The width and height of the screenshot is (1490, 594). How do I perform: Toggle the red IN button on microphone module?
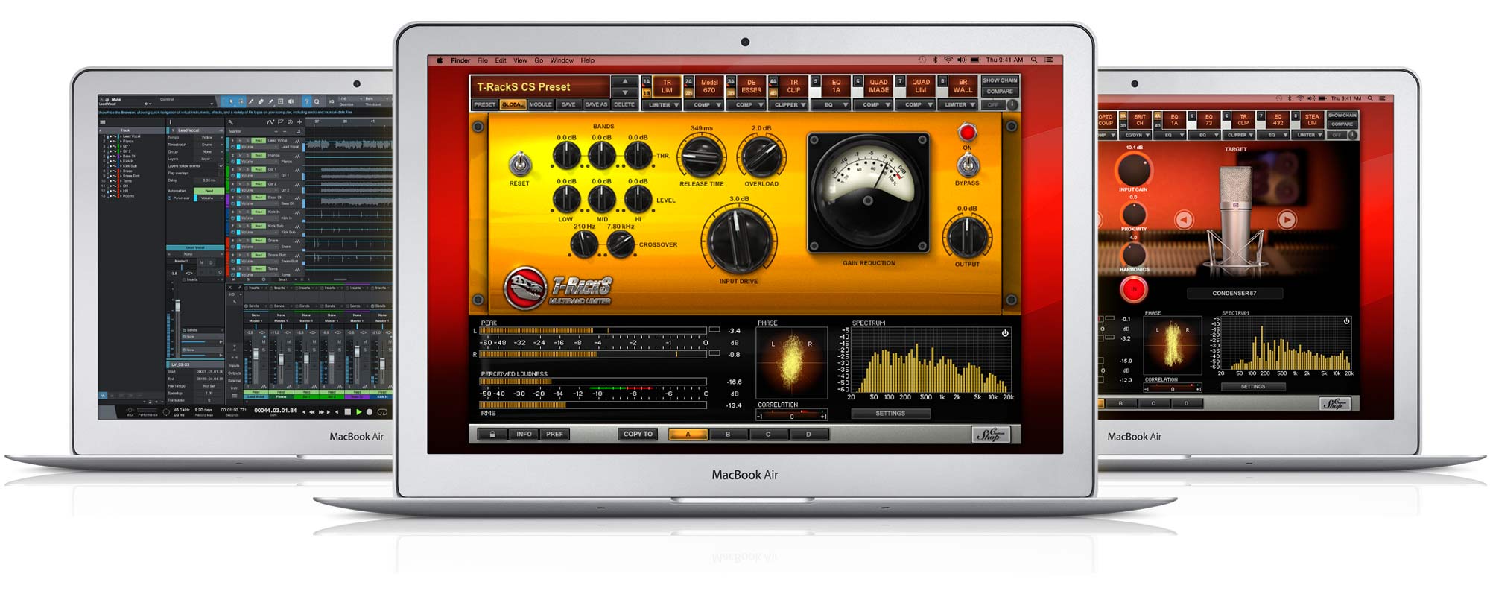(x=1133, y=289)
